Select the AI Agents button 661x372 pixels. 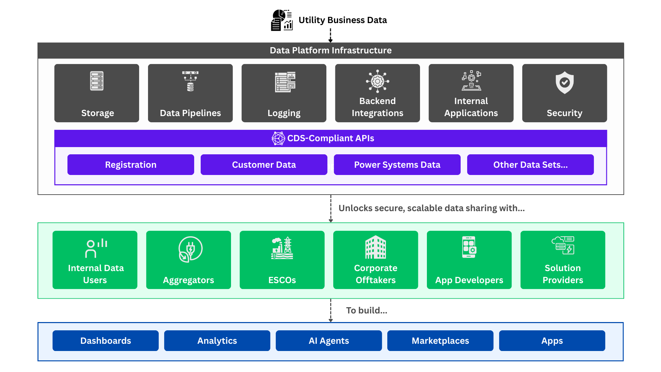click(329, 341)
